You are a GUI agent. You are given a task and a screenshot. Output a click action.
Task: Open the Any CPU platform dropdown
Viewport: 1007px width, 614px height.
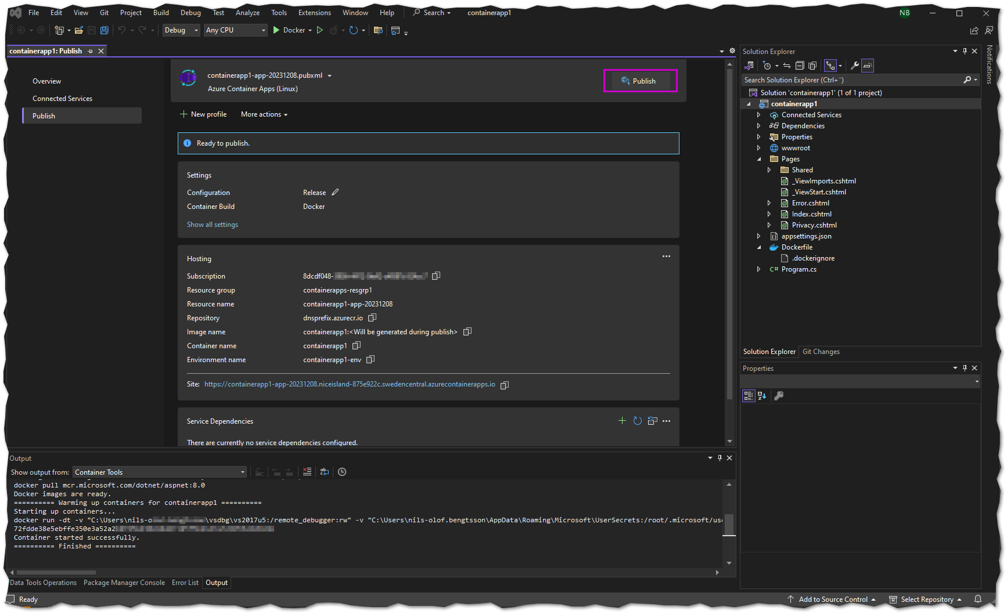point(236,30)
